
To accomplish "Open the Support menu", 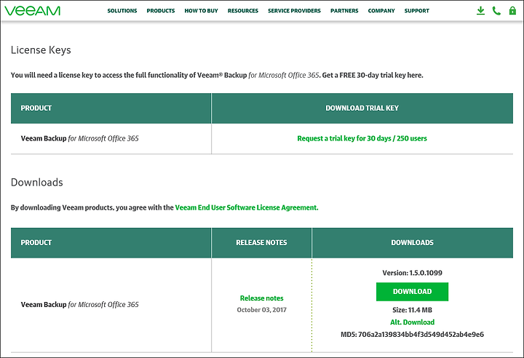I will 417,11.
